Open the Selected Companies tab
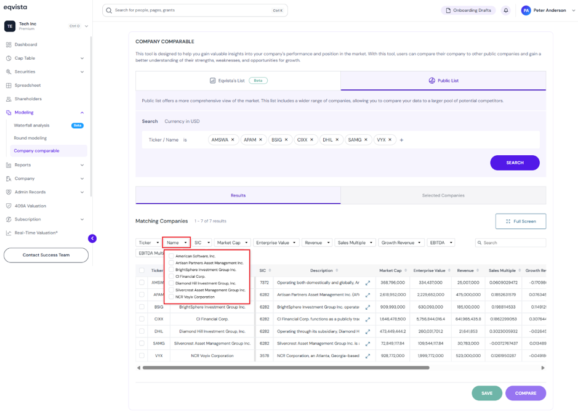 pyautogui.click(x=443, y=195)
